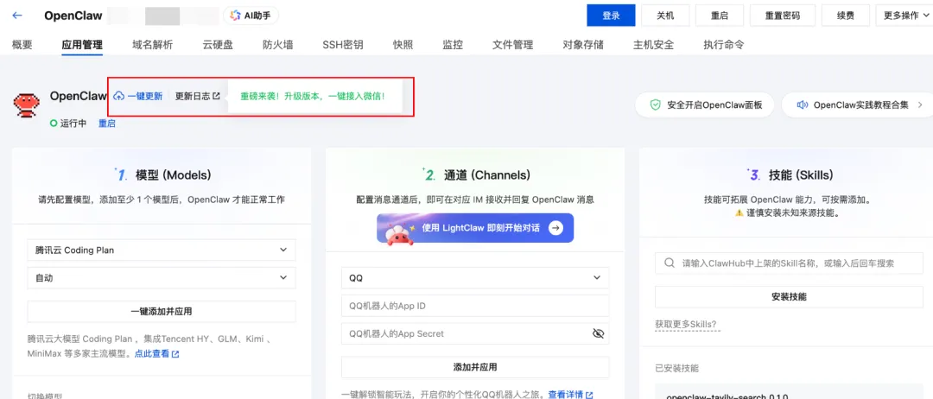Open the 文件管理 tab

[513, 45]
